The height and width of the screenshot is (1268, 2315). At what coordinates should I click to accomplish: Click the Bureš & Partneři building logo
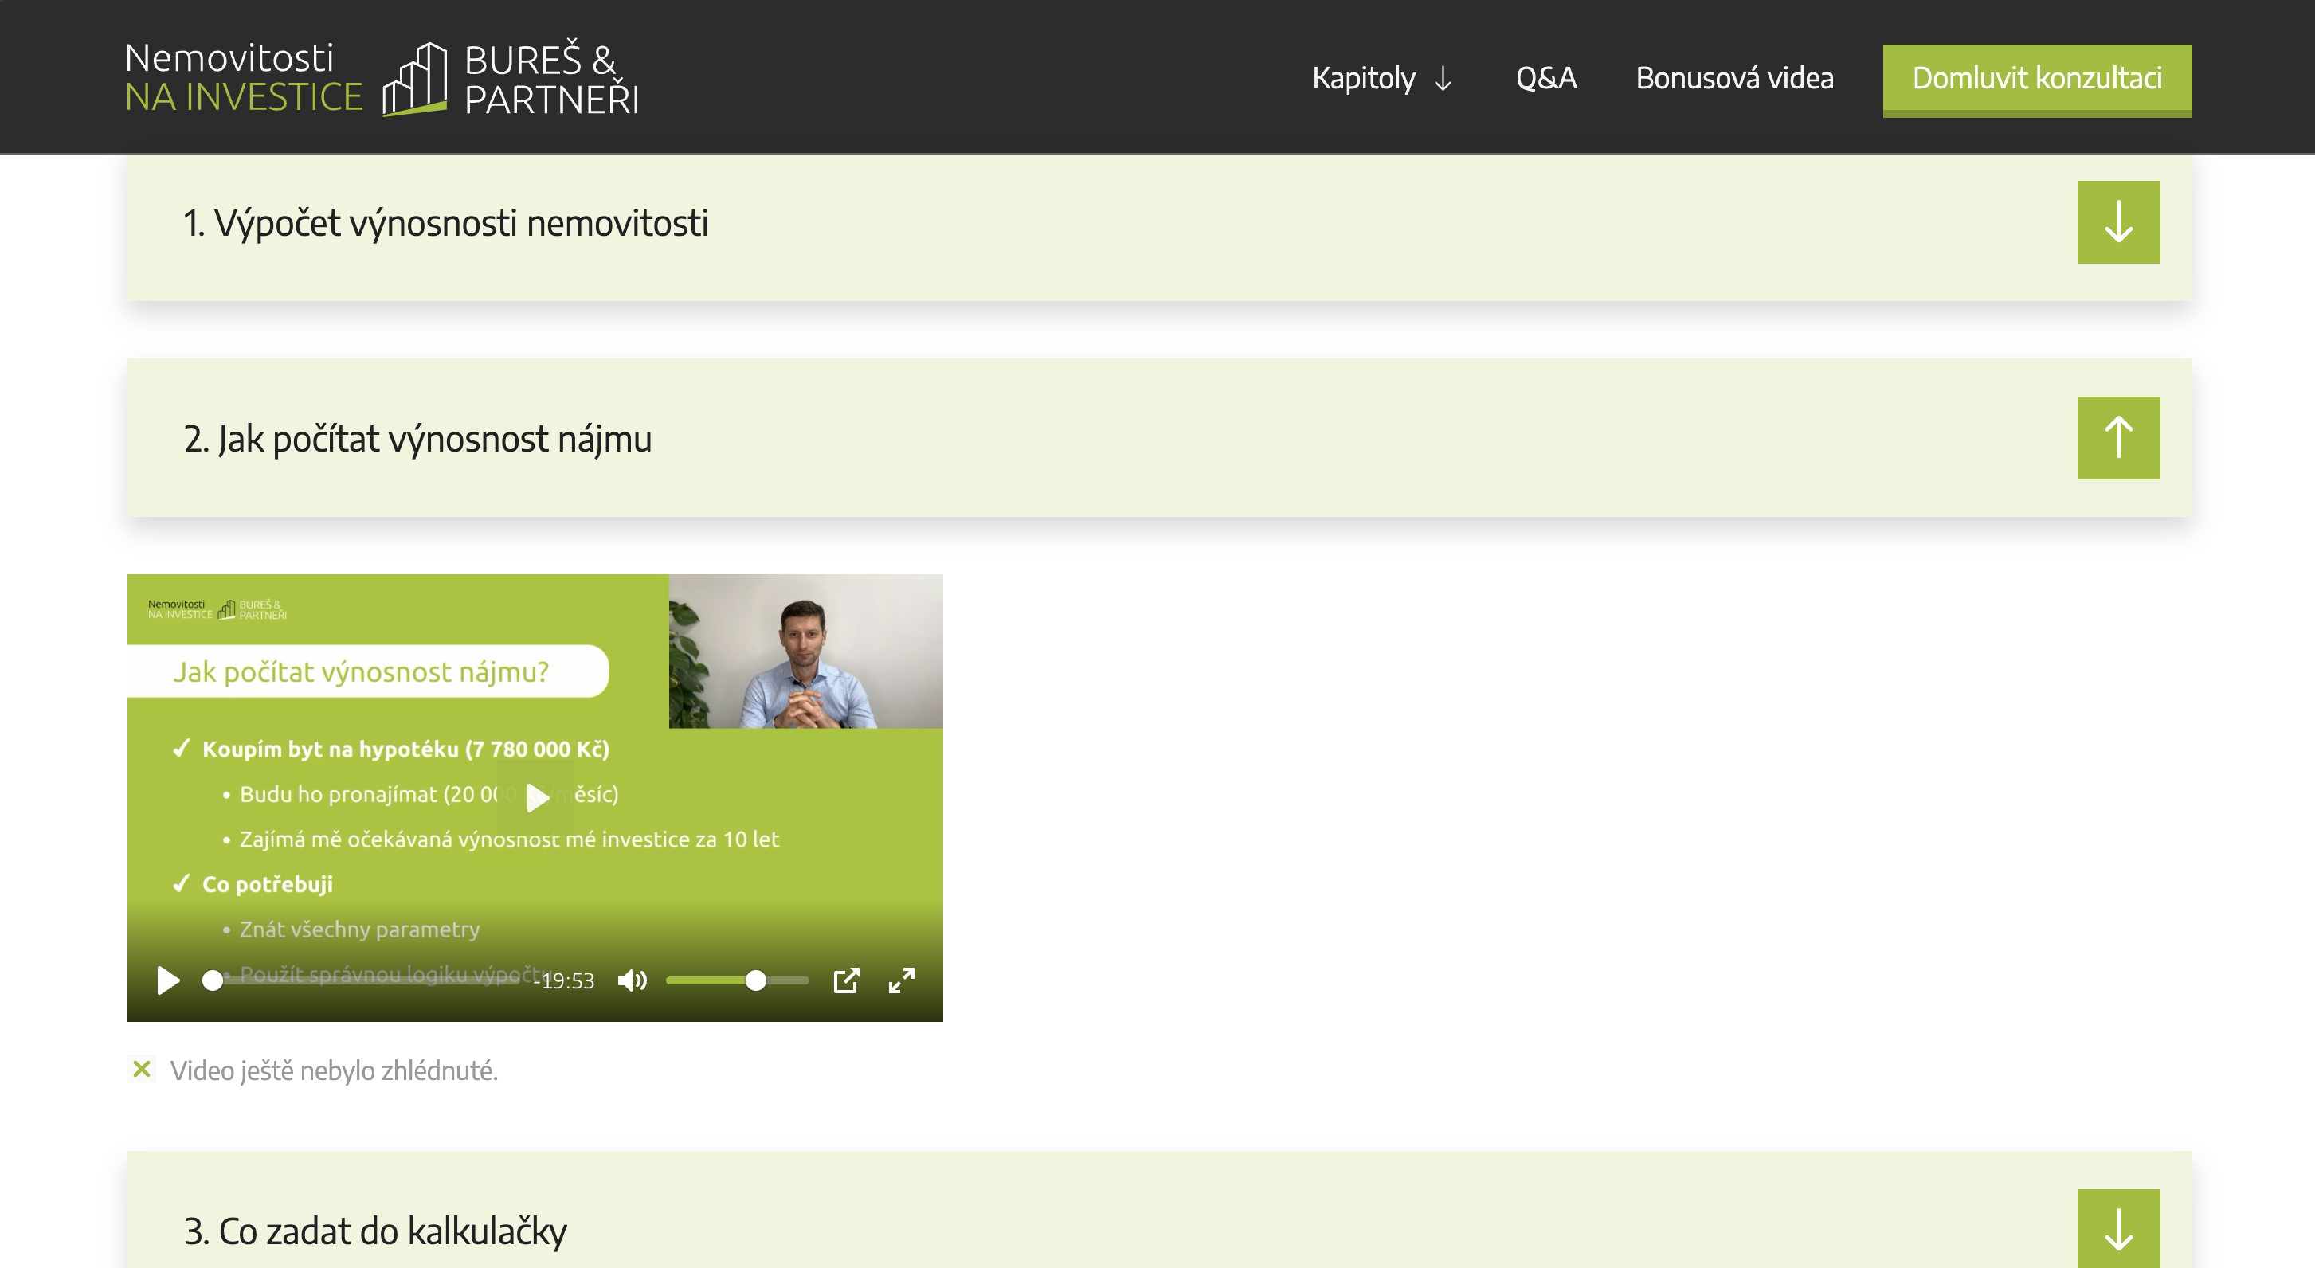click(x=511, y=78)
